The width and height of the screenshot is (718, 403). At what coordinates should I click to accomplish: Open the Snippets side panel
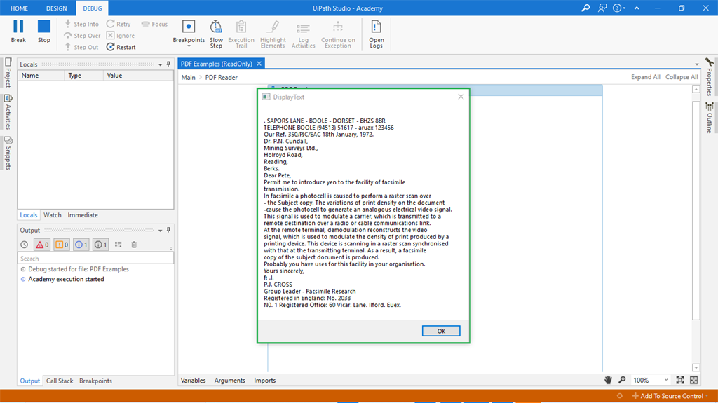point(8,153)
